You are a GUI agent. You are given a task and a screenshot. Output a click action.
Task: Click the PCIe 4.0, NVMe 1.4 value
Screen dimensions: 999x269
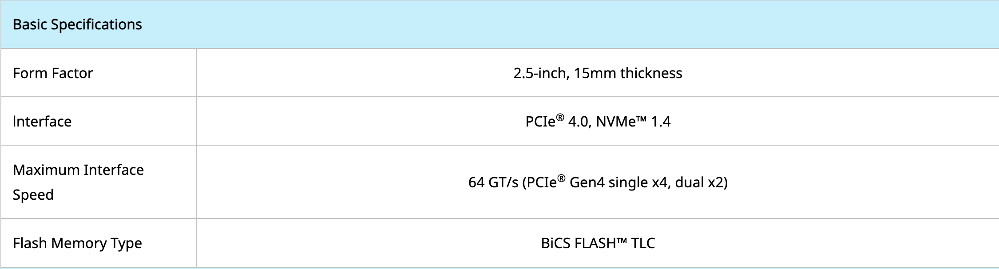598,121
